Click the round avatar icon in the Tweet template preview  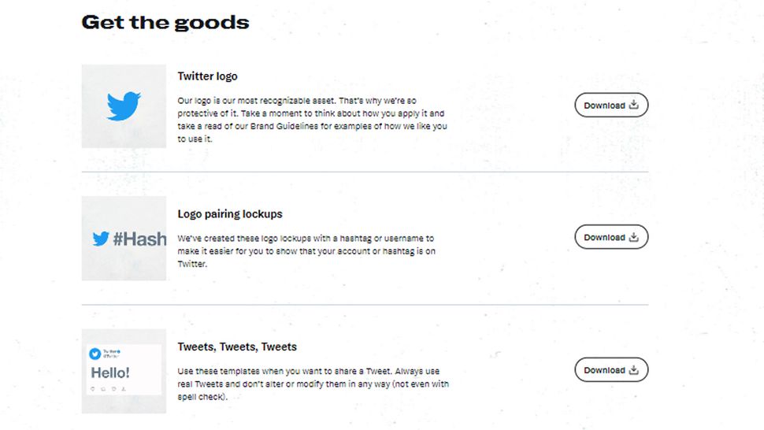[95, 354]
